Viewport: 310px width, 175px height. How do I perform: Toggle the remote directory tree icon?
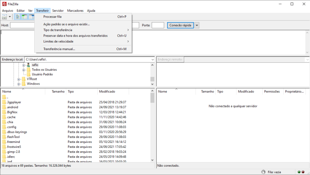(31, 17)
